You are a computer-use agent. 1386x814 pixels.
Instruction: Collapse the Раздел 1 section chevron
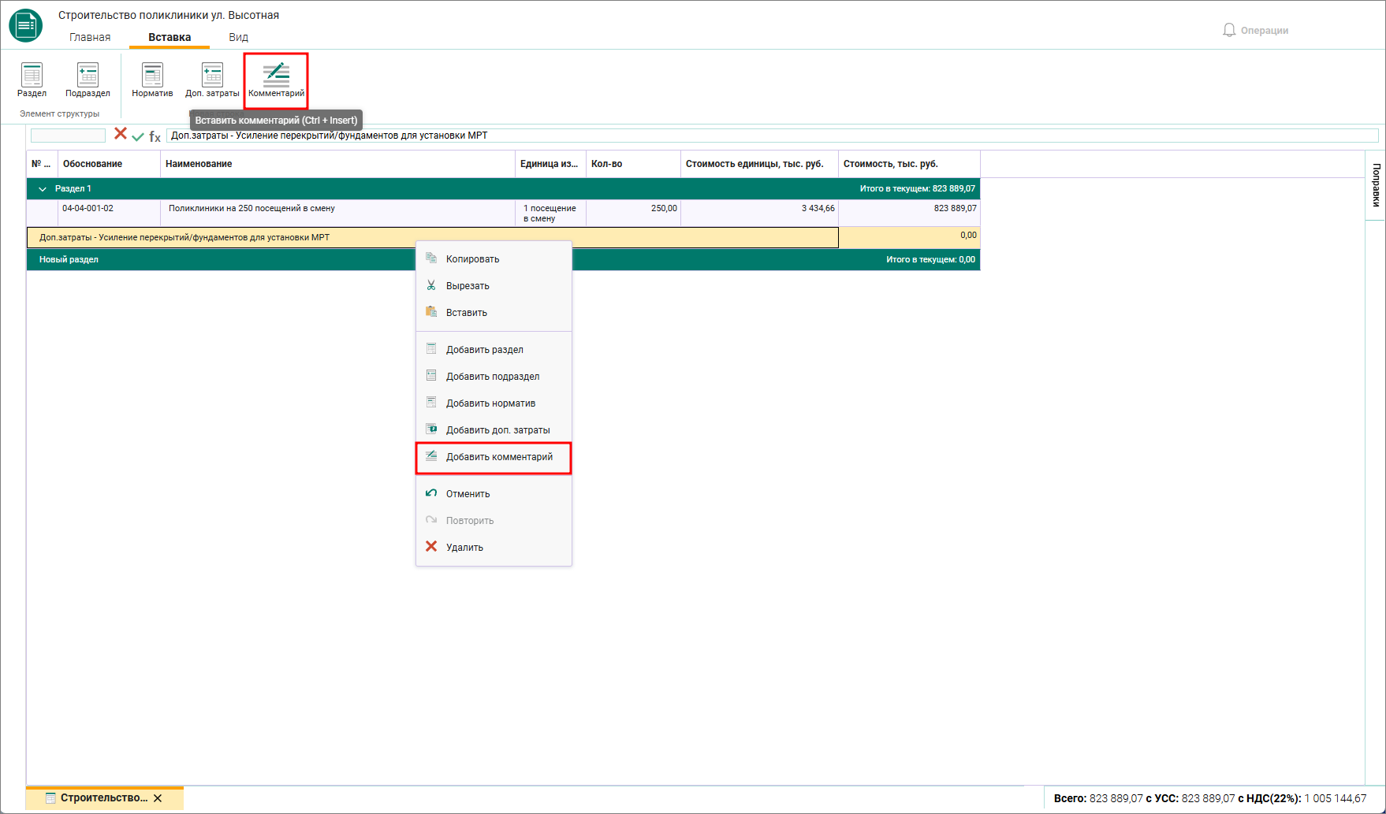tap(43, 189)
